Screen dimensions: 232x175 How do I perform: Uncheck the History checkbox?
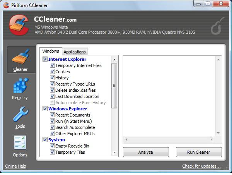[x=52, y=78]
